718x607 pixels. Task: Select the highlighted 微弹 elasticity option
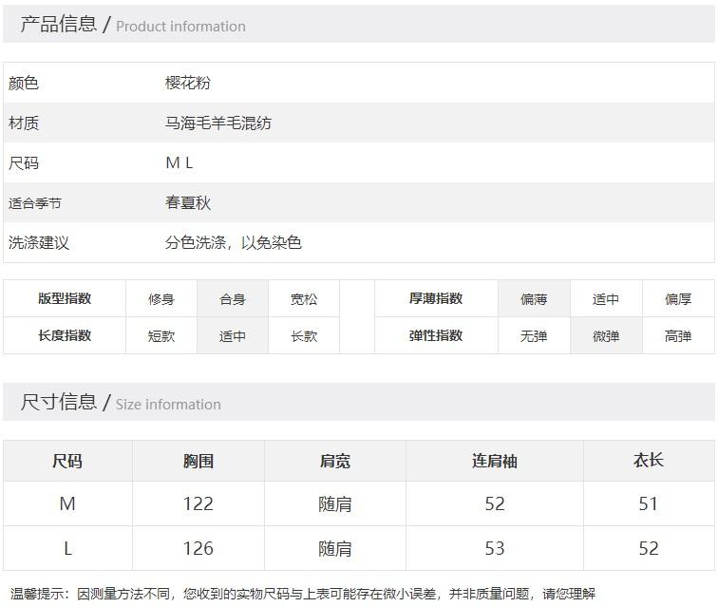(606, 336)
